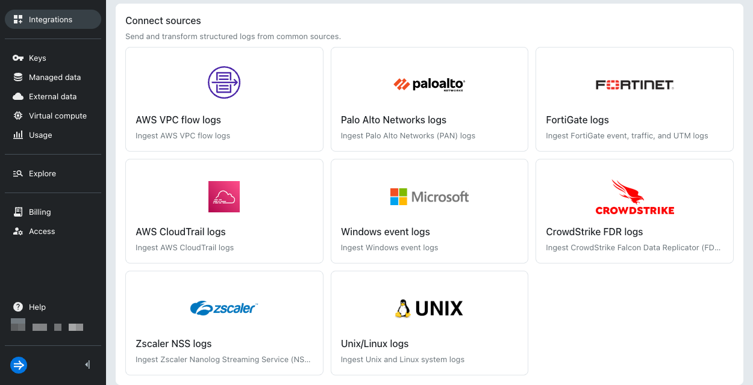
Task: Click 'Ingest CrowdStrike Falcon Data Replicator' text
Action: tap(633, 247)
